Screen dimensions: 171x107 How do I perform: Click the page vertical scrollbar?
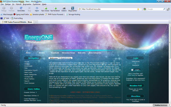(x=170, y=63)
